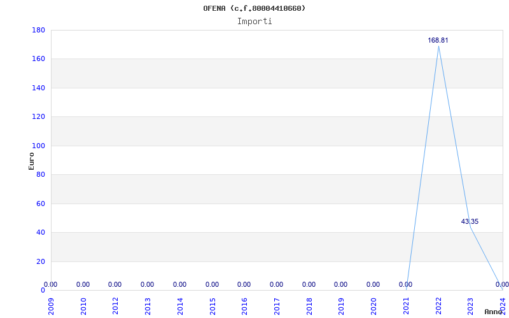The height and width of the screenshot is (318, 509).
Task: Click the 0.00 value above year 2018
Action: [309, 284]
